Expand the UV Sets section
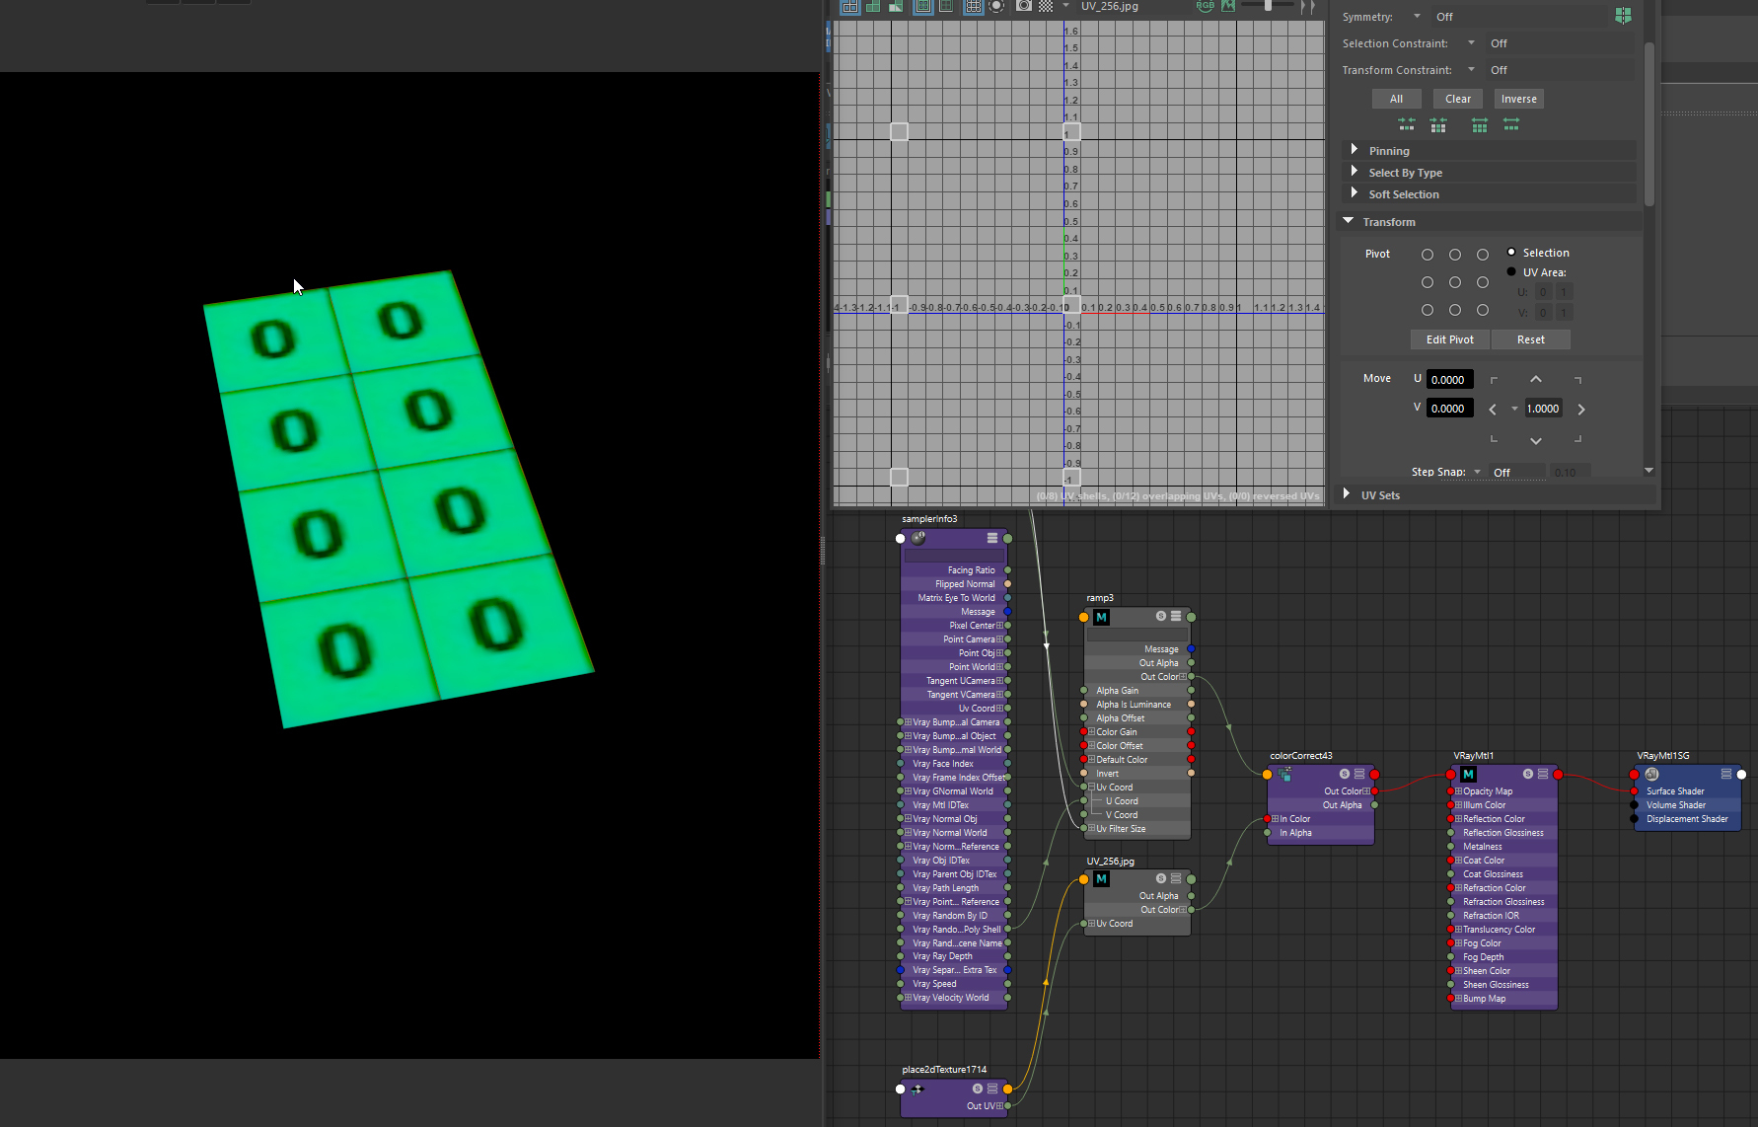Image resolution: width=1758 pixels, height=1127 pixels. [x=1347, y=494]
